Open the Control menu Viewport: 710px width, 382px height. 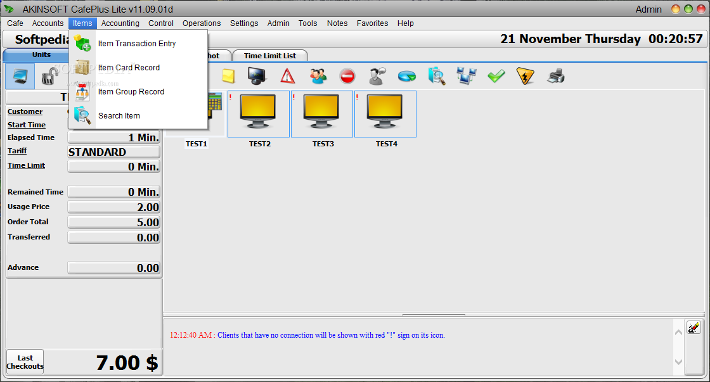(161, 23)
